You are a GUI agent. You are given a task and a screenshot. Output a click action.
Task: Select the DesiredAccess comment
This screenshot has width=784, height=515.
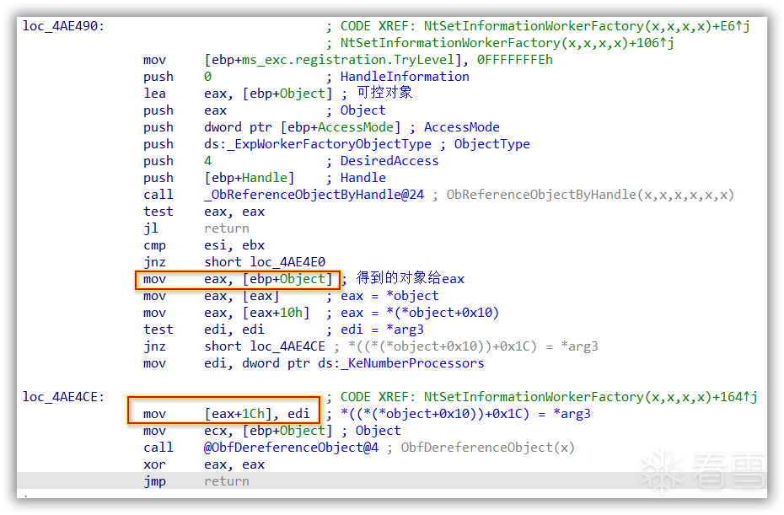(389, 161)
